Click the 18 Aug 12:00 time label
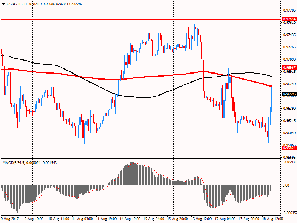This screenshot has width=297, height=223. pos(272,219)
